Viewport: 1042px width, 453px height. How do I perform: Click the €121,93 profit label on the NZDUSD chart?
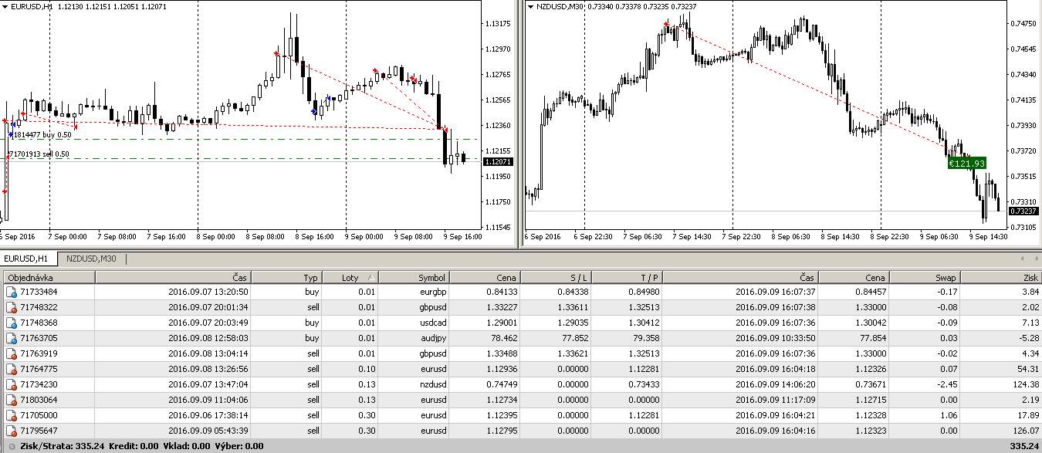pyautogui.click(x=967, y=164)
